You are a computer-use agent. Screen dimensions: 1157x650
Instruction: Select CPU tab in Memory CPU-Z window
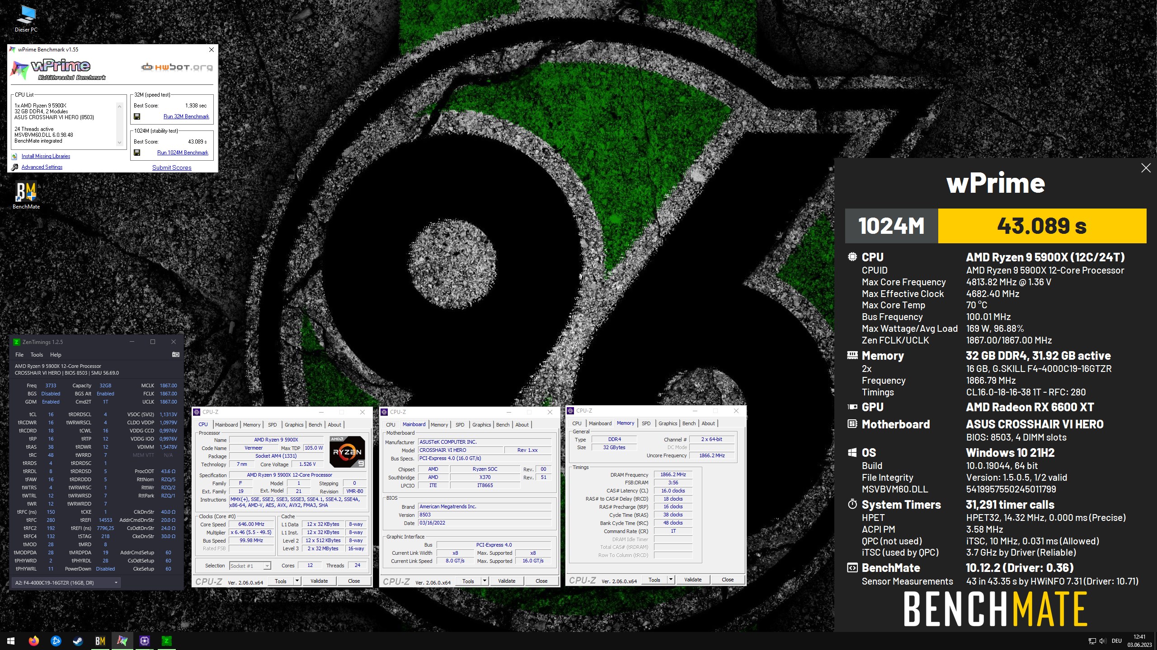point(577,423)
